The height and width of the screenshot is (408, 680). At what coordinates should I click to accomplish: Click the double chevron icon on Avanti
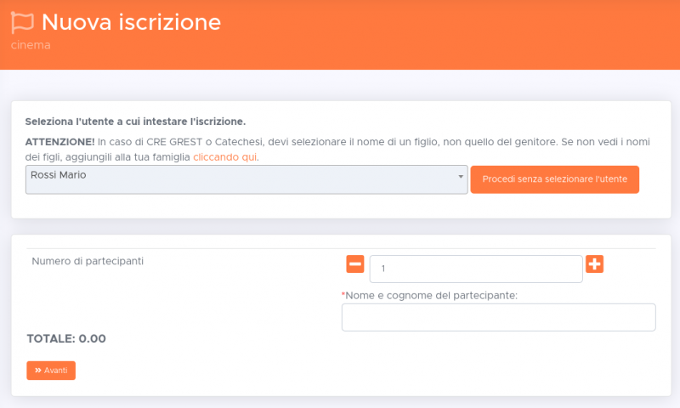38,371
